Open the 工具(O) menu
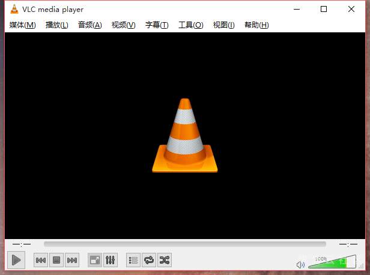 pos(190,25)
